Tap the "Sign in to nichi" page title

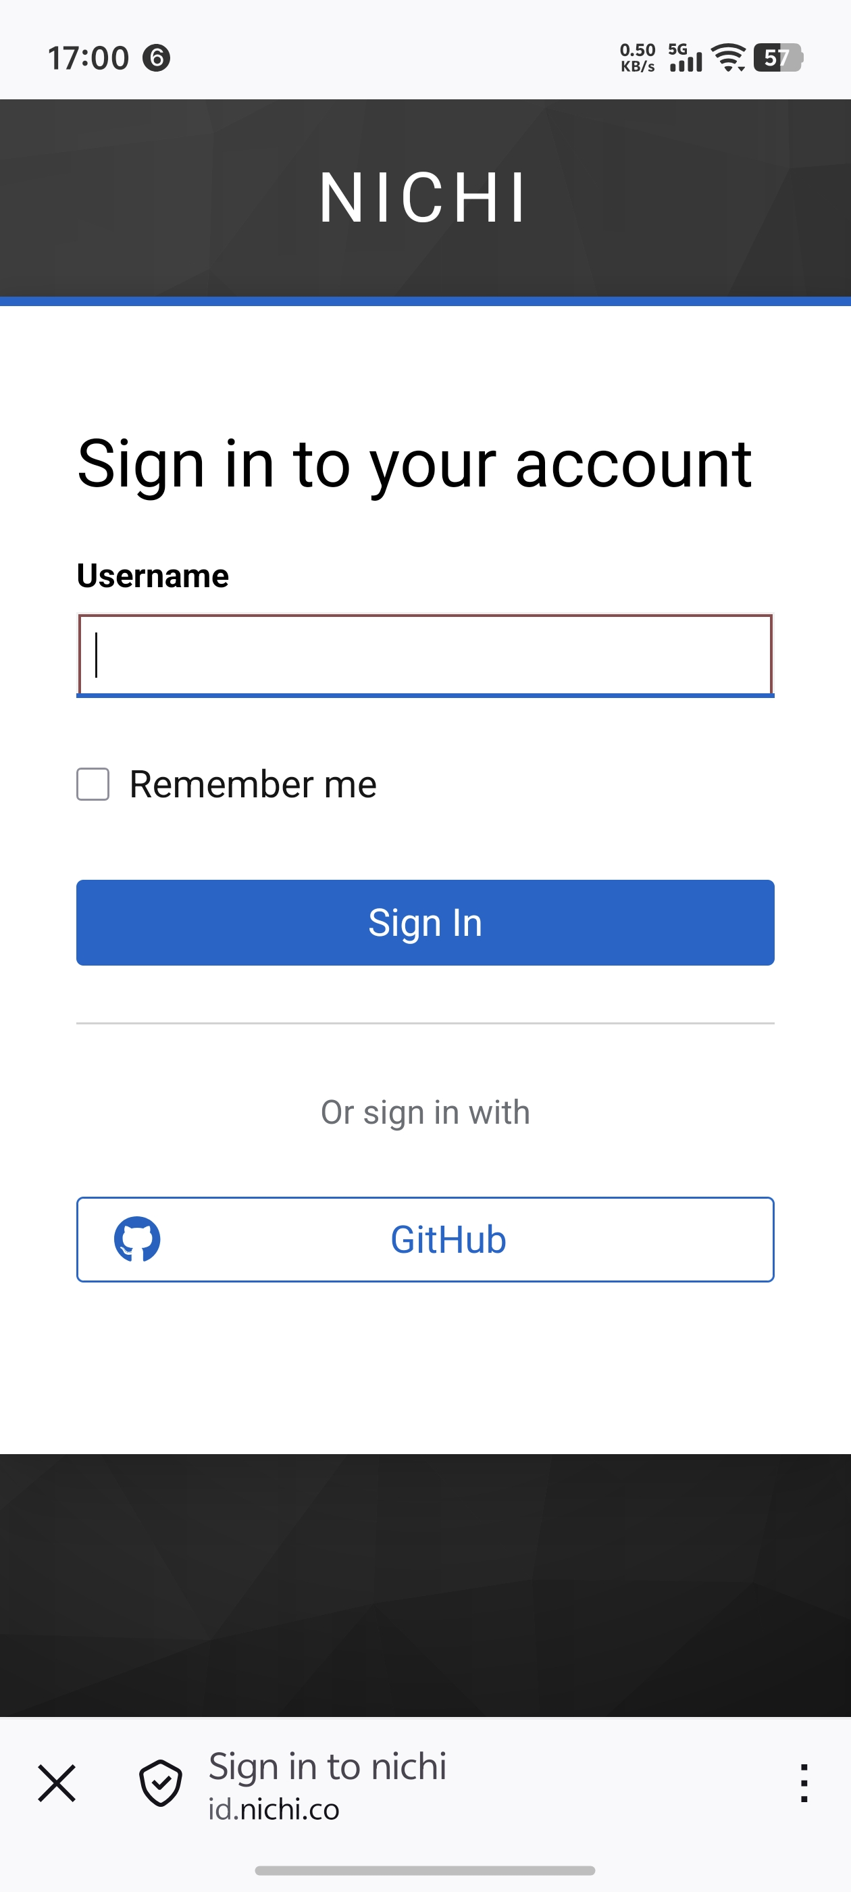[328, 1766]
